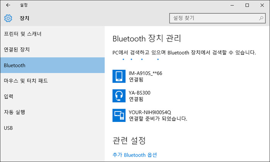Click into the 설정 찾기 search field
This screenshot has width=270, height=162.
tap(217, 18)
